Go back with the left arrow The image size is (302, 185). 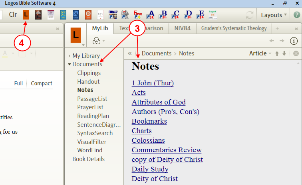click(x=272, y=41)
